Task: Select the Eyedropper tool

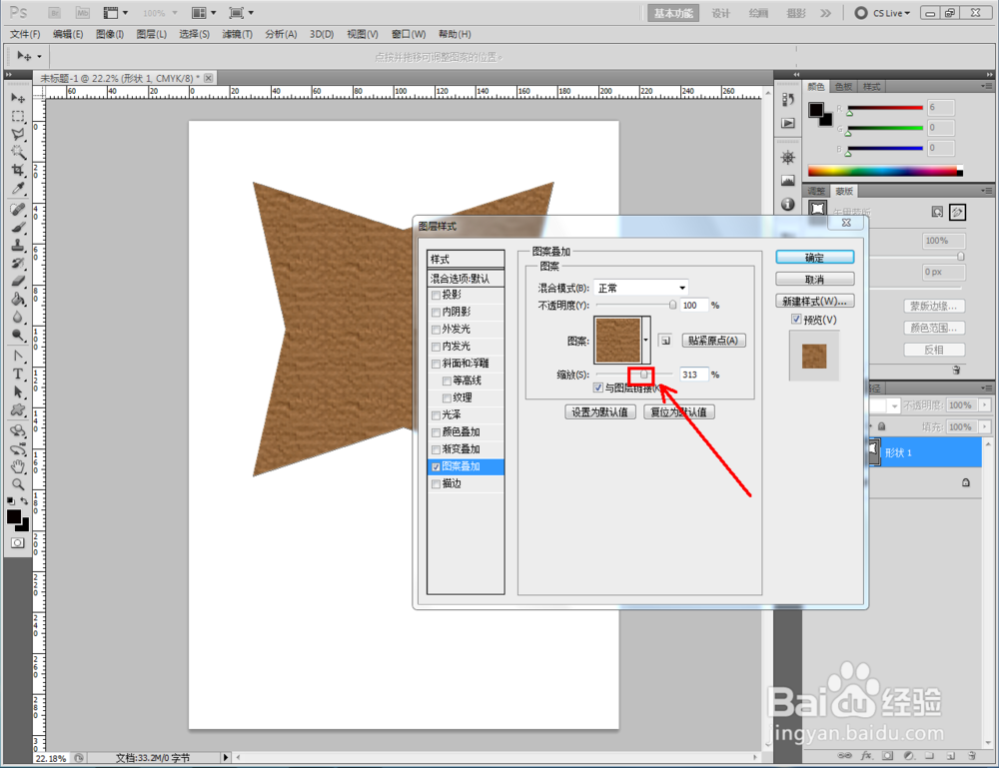Action: (18, 188)
